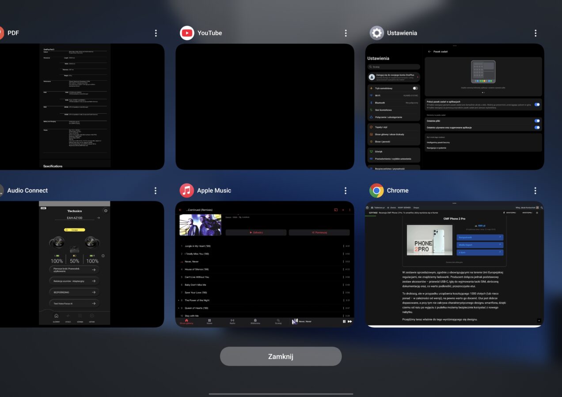Tap the CMF Phone 2 Pro product image

coord(429,240)
